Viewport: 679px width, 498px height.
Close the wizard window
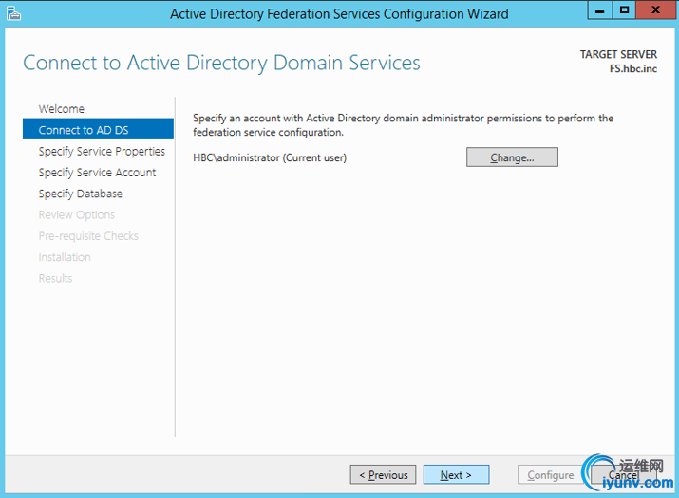(655, 10)
